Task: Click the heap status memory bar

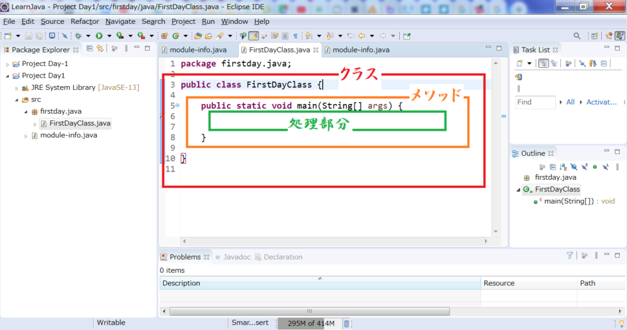Action: pos(310,323)
